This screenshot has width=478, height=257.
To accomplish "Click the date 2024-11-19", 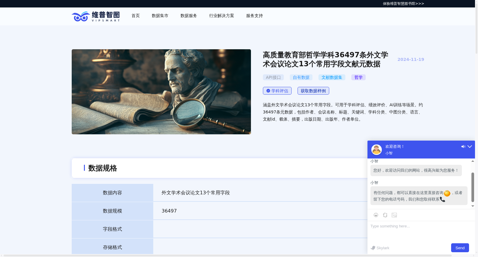I will point(411,59).
